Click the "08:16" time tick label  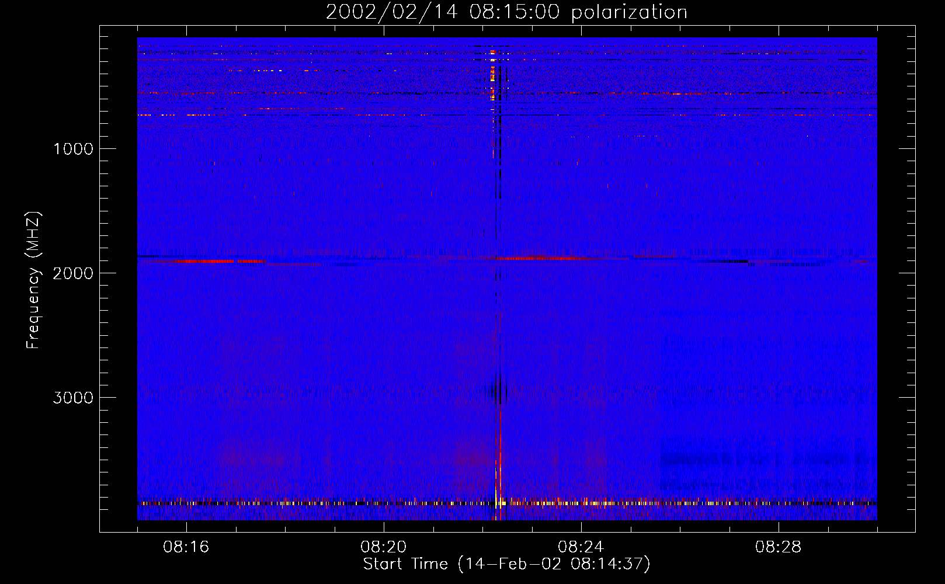[186, 547]
